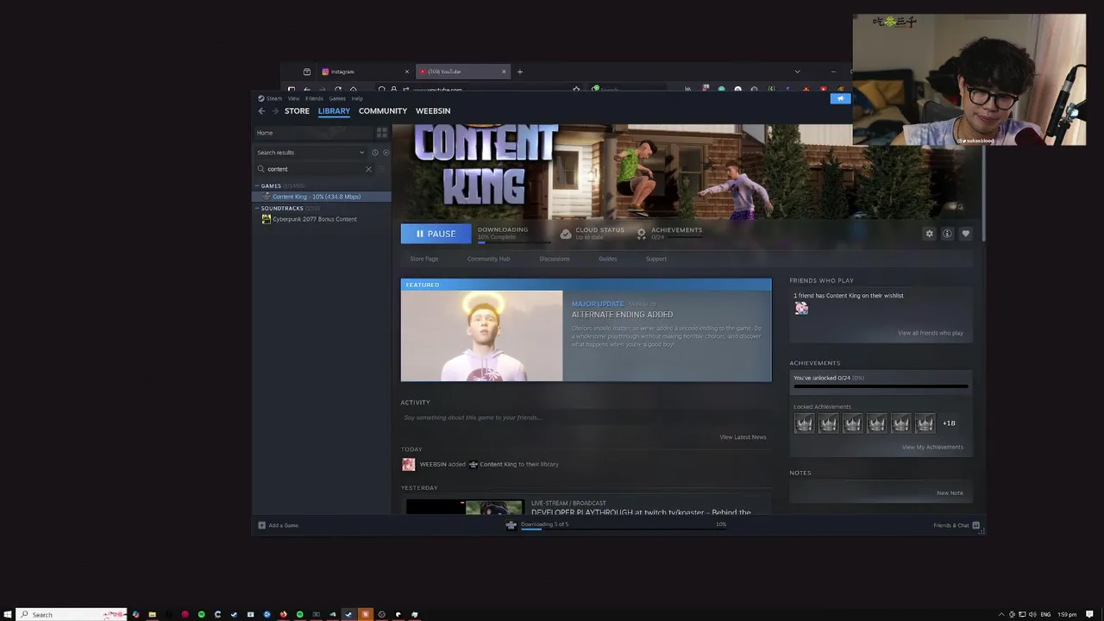Screen dimensions: 1104x621
Task: Go back with Steam back arrow
Action: [261, 111]
